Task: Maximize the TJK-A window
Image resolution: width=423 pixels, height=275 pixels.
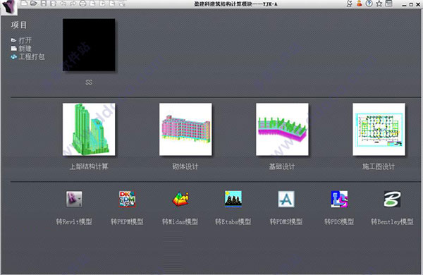Action: [x=411, y=5]
